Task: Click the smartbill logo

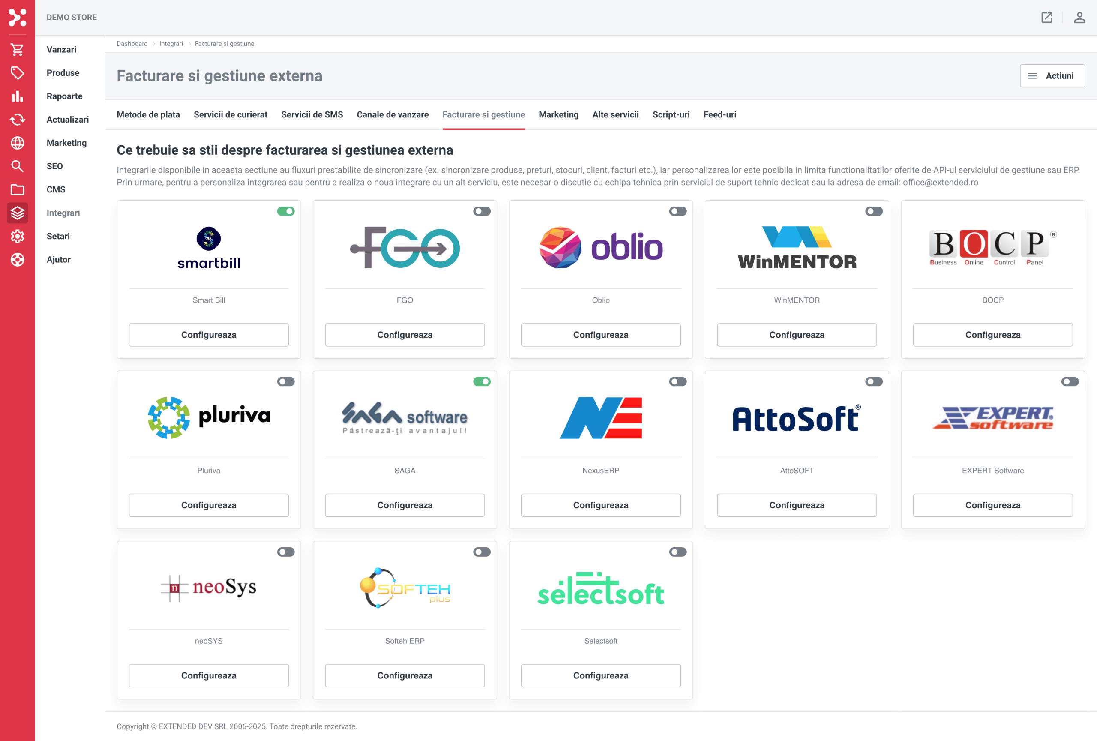Action: tap(209, 248)
